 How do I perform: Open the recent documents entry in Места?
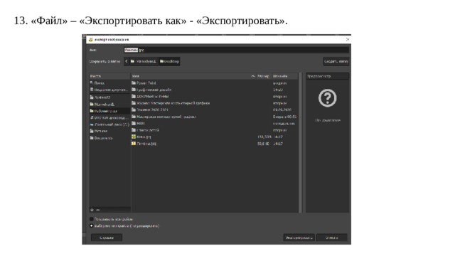coord(109,90)
